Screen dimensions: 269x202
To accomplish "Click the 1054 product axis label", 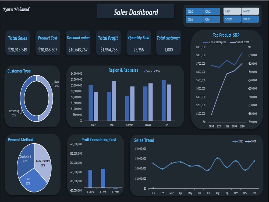I will click(x=211, y=126).
